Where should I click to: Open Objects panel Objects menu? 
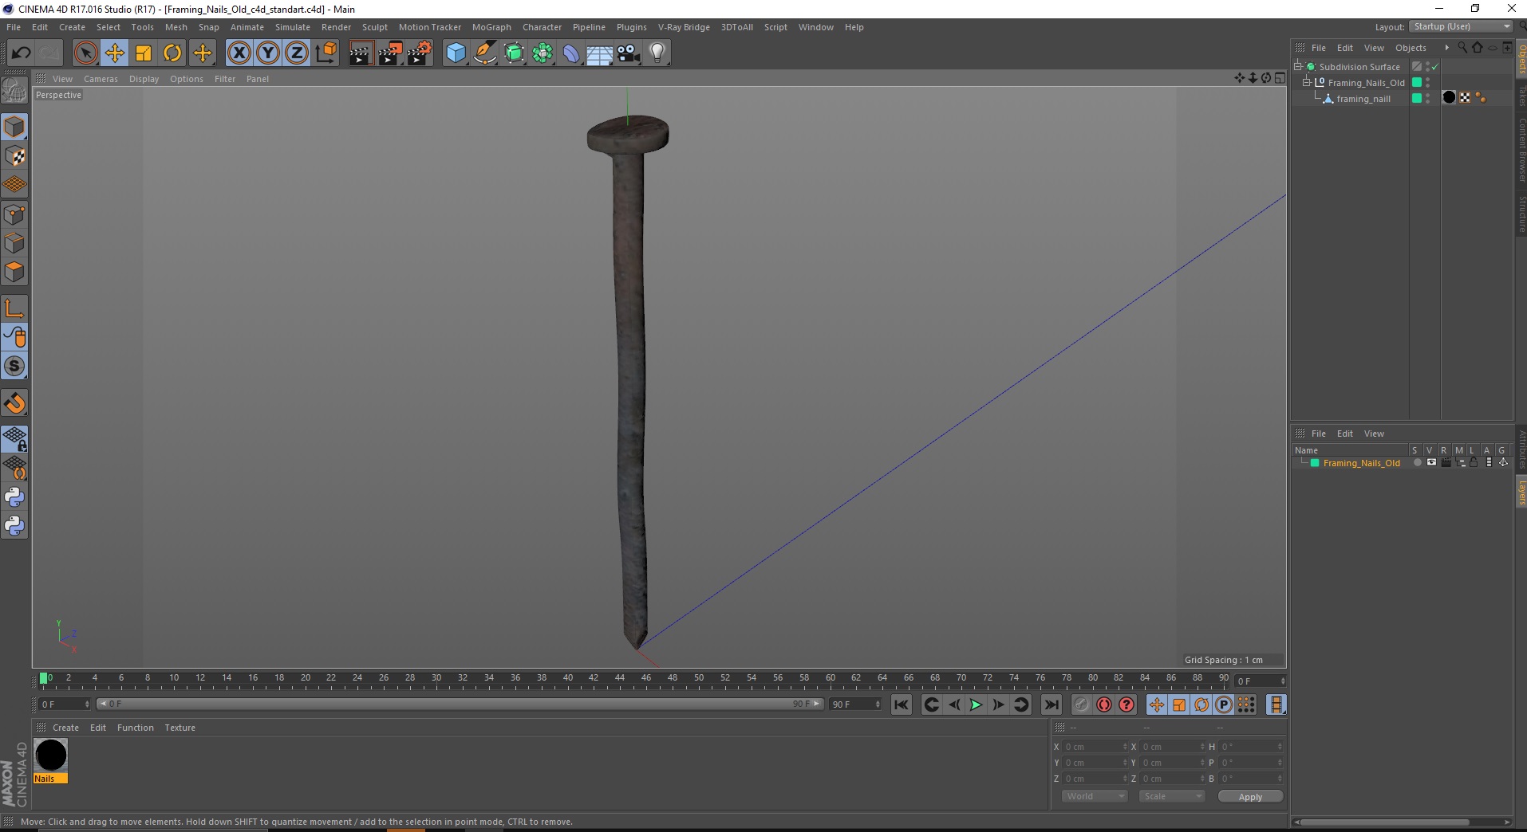click(1411, 48)
